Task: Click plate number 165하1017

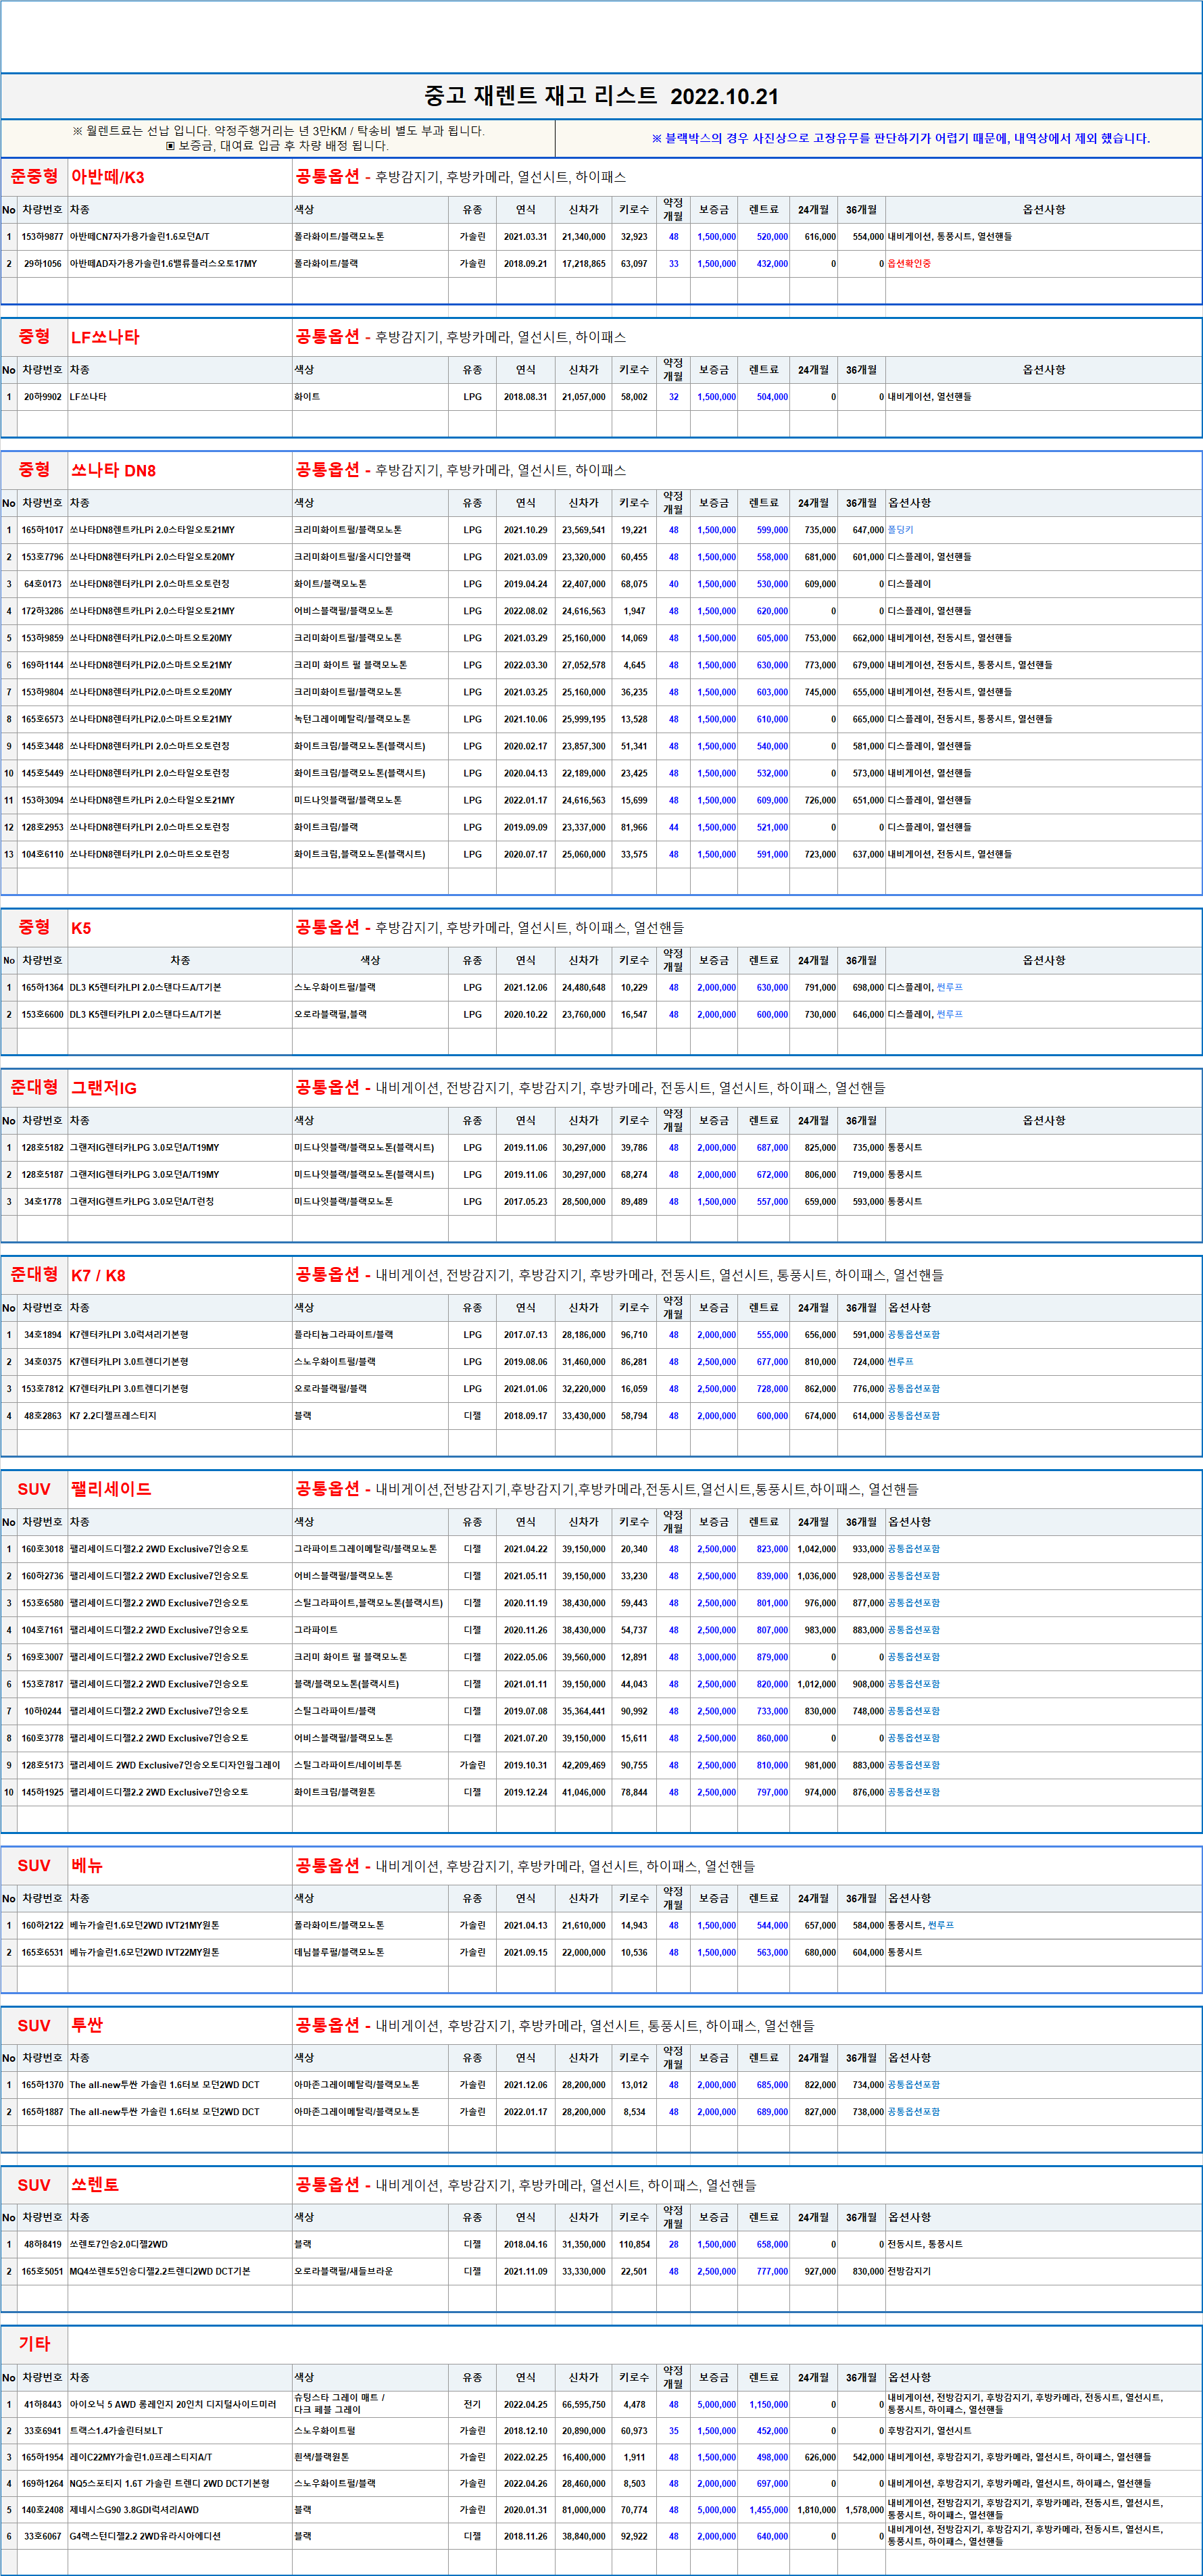Action: coord(42,530)
